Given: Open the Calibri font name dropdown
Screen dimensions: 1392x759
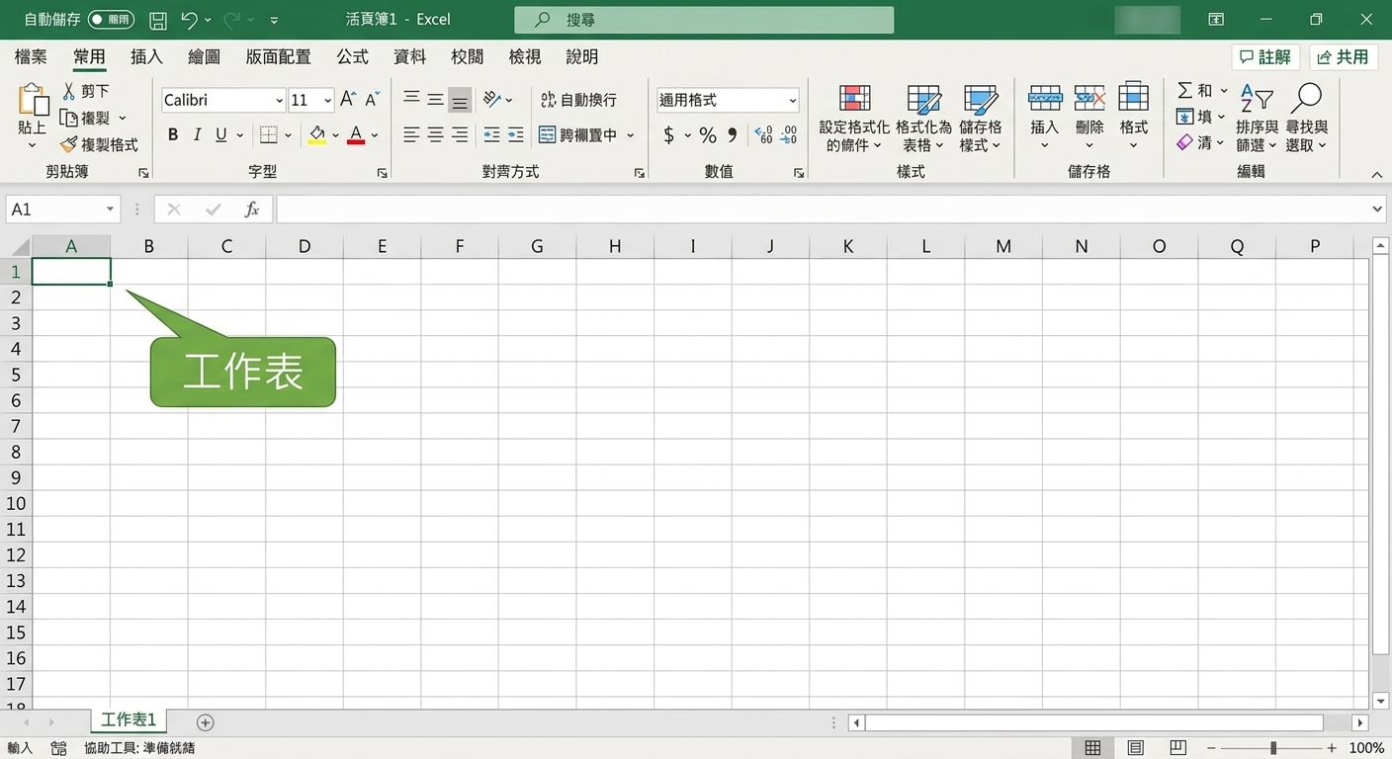Looking at the screenshot, I should 279,100.
